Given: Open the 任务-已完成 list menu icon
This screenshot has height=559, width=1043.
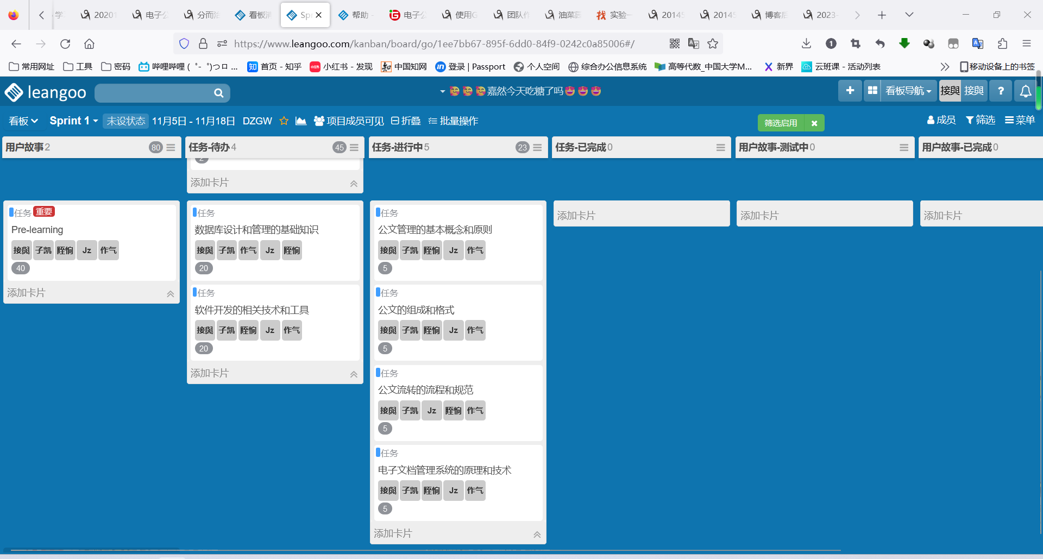Looking at the screenshot, I should tap(721, 147).
